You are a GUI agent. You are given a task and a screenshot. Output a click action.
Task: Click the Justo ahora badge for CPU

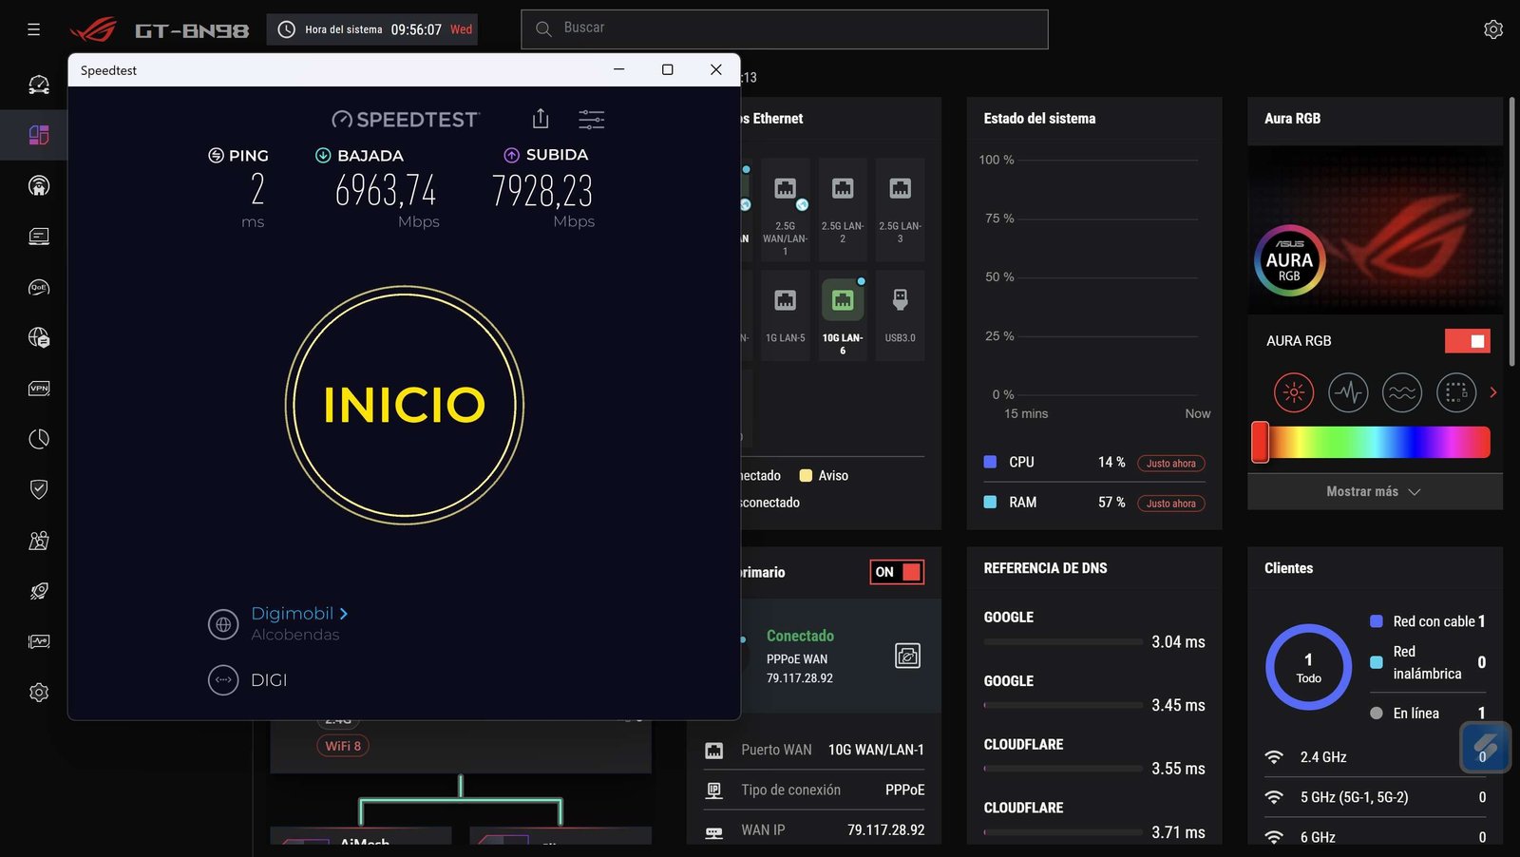[1171, 464]
